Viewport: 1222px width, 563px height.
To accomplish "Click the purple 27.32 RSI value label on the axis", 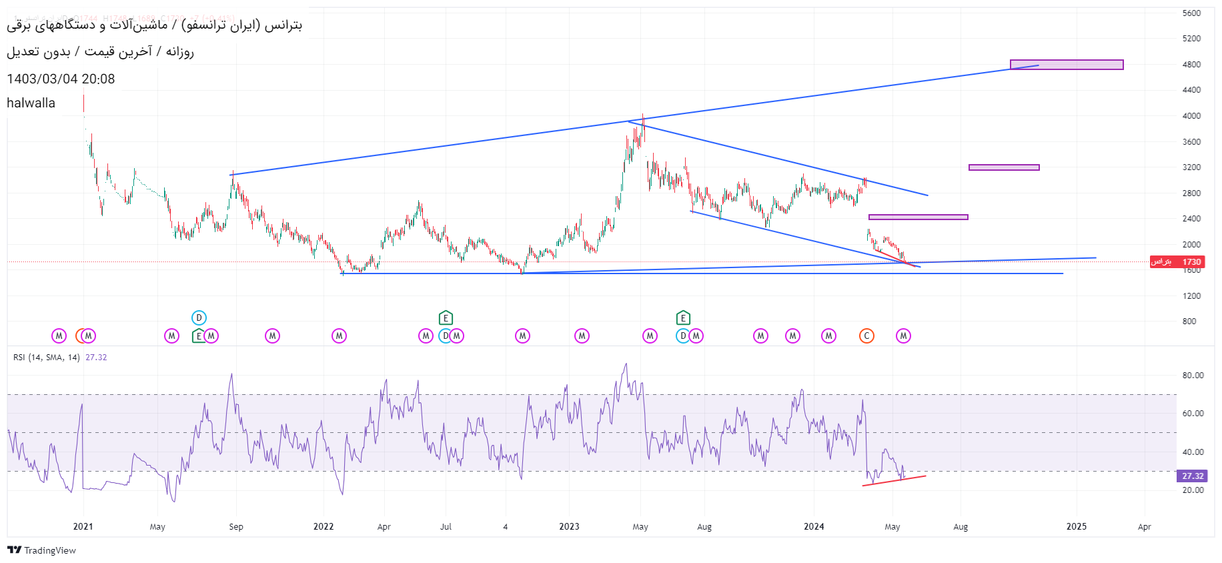I will point(1193,476).
